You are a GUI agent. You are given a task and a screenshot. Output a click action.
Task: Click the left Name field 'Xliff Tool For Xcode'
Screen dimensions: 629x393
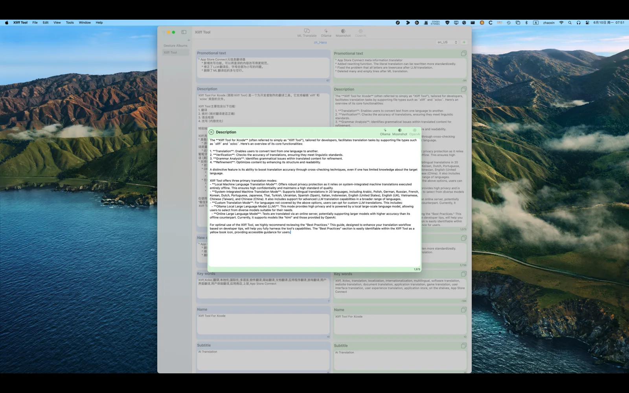[x=263, y=324]
